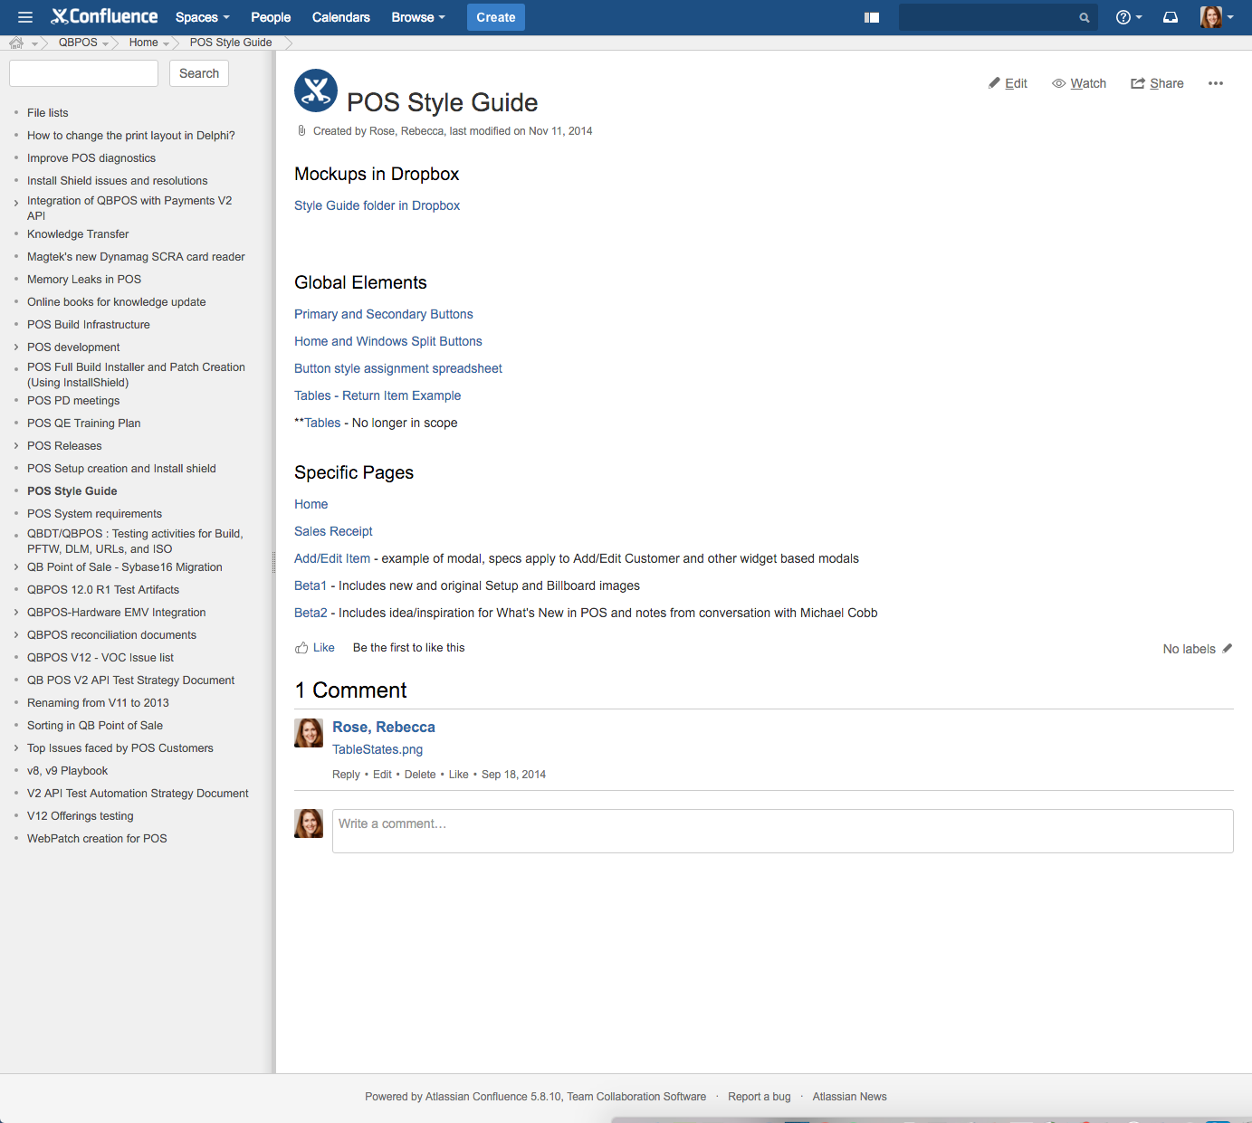
Task: Open Style Guide folder in Dropbox link
Action: coord(377,205)
